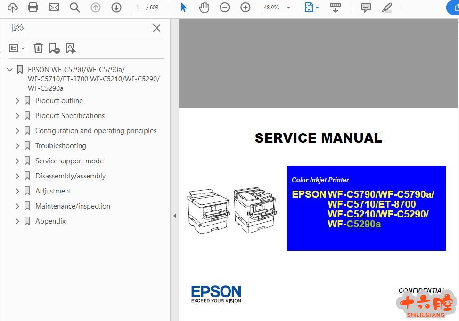Close the bookmarks panel
The width and height of the screenshot is (459, 321).
(157, 28)
